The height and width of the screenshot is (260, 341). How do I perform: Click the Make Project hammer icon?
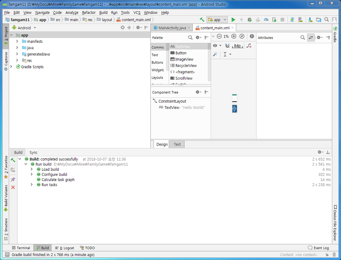coord(202,20)
